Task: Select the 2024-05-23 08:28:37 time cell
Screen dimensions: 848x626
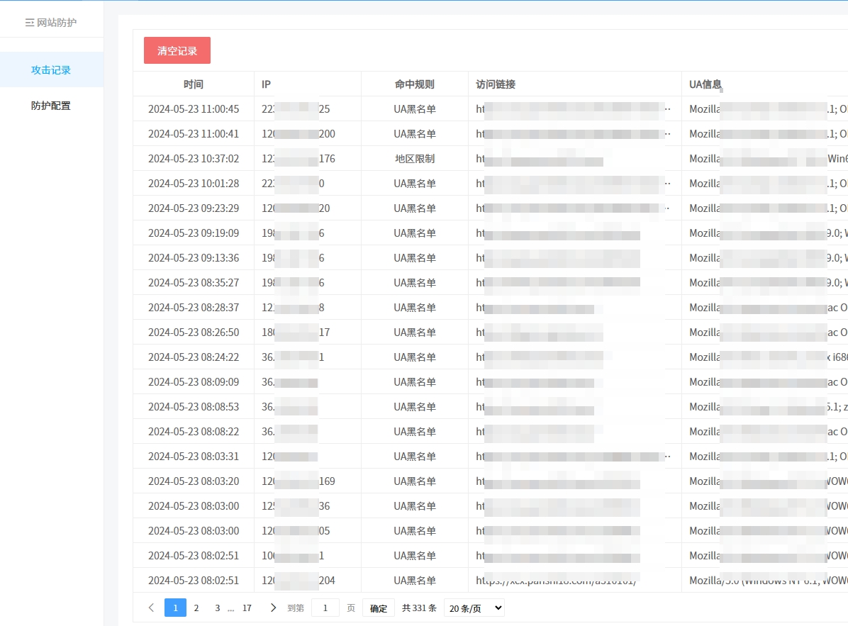Action: click(194, 307)
